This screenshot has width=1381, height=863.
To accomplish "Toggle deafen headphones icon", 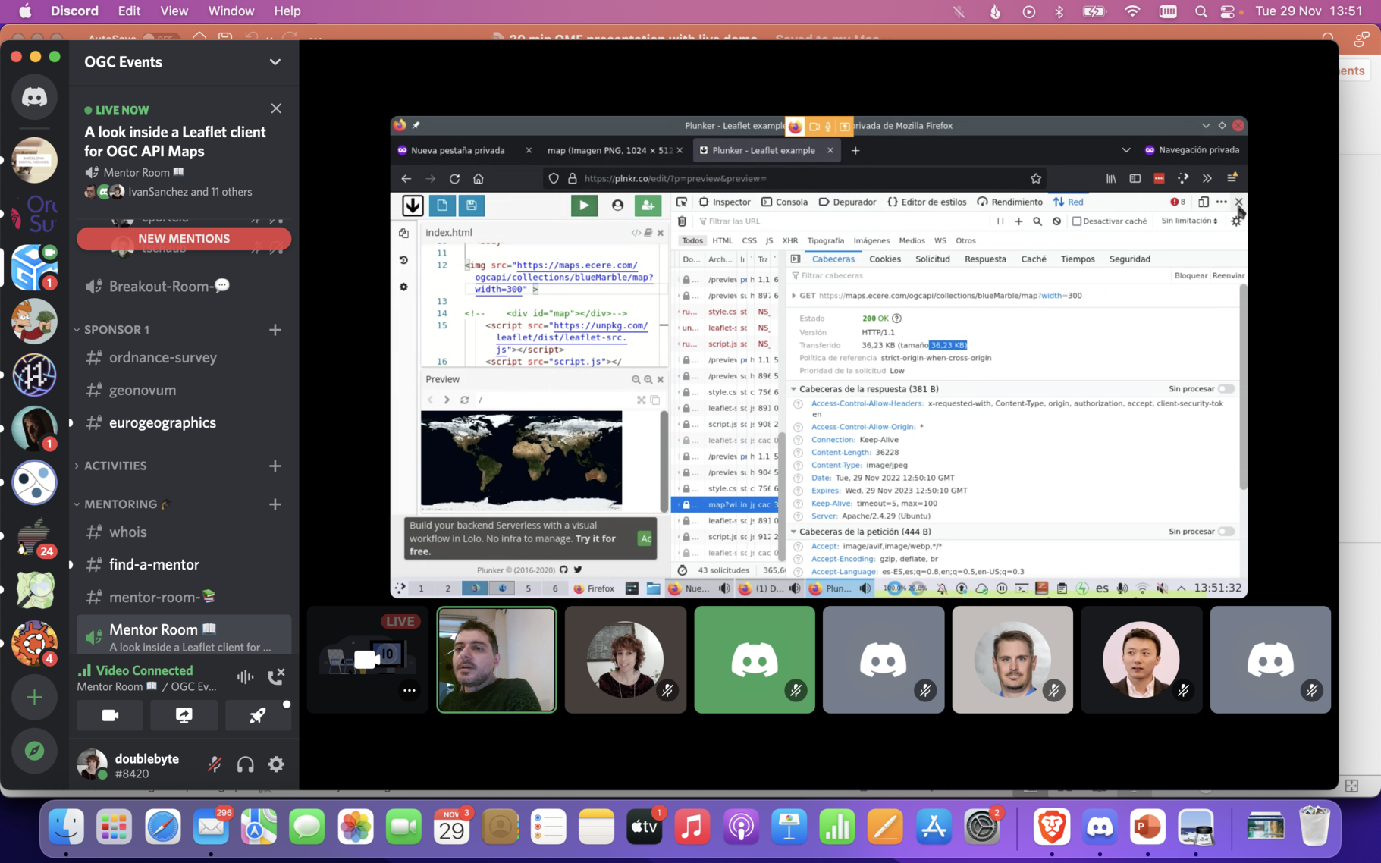I will (245, 764).
